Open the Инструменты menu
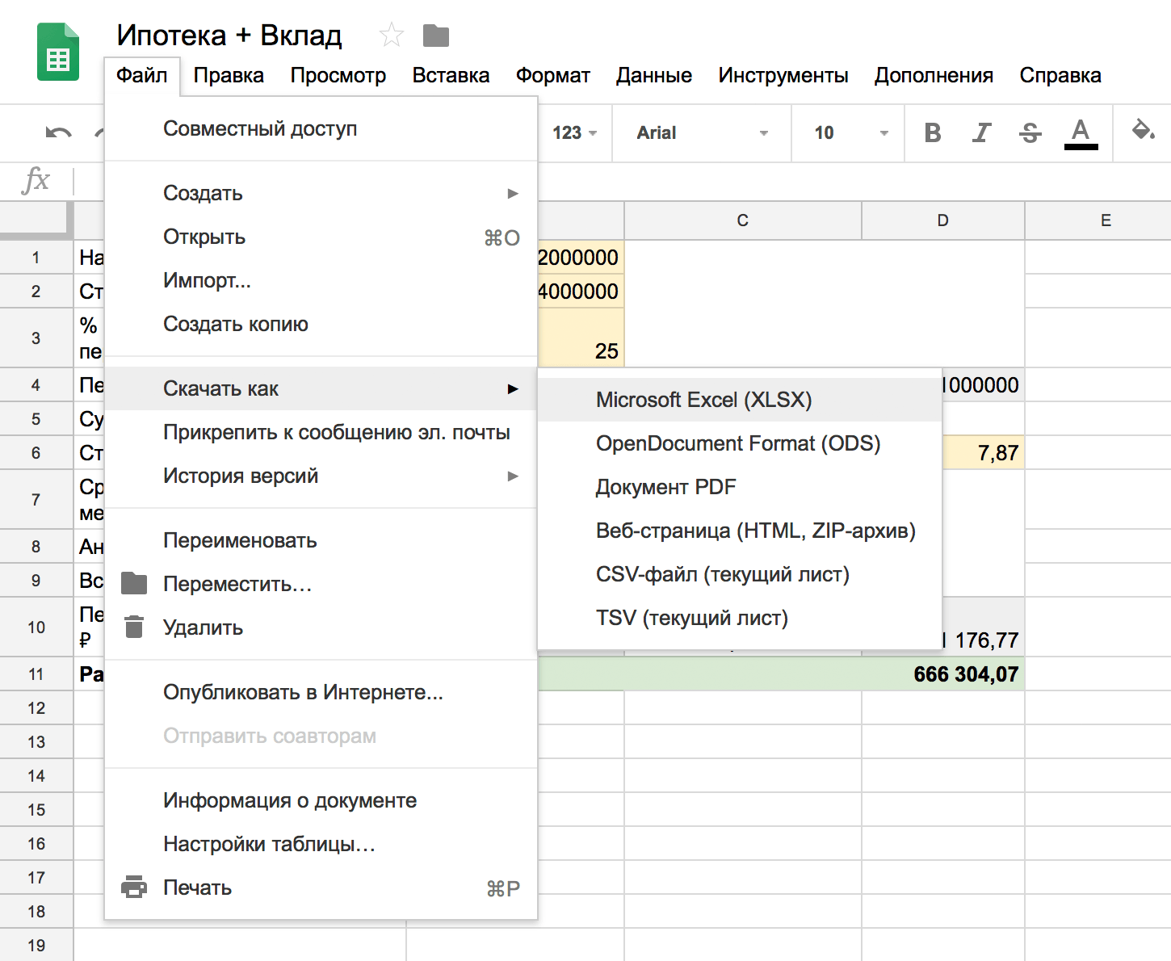This screenshot has width=1171, height=961. coord(783,75)
